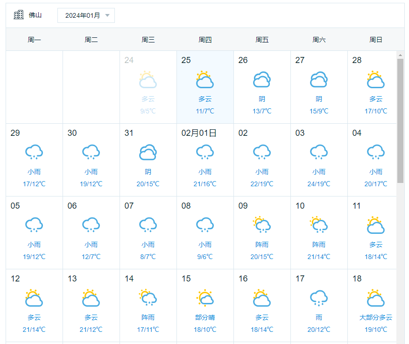
Task: Click the 雨 label on day 17
Action: click(319, 317)
